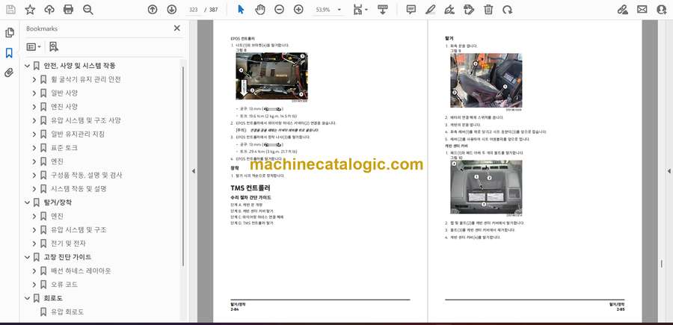The image size is (673, 325).
Task: Open the Attachments paperclip panel
Action: tap(9, 73)
